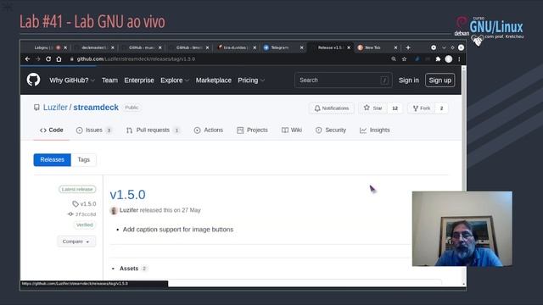This screenshot has width=543, height=305.
Task: Switch to the Actions tab
Action: point(209,130)
